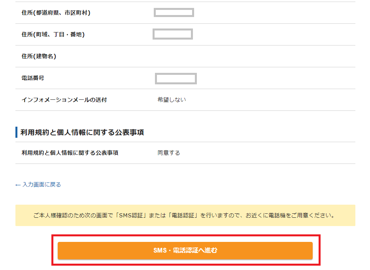Viewport: 370px width, 270px height.
Task: Click the 希望しない value text
Action: [172, 100]
